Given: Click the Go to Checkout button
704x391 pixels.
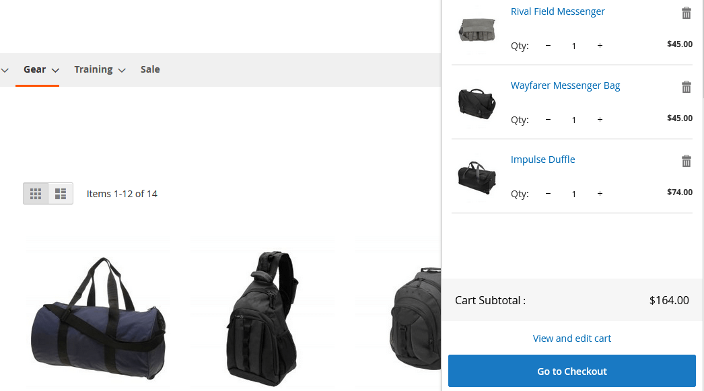Looking at the screenshot, I should pos(571,371).
